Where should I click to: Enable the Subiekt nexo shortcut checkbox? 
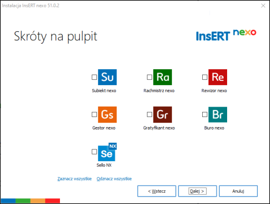click(94, 77)
